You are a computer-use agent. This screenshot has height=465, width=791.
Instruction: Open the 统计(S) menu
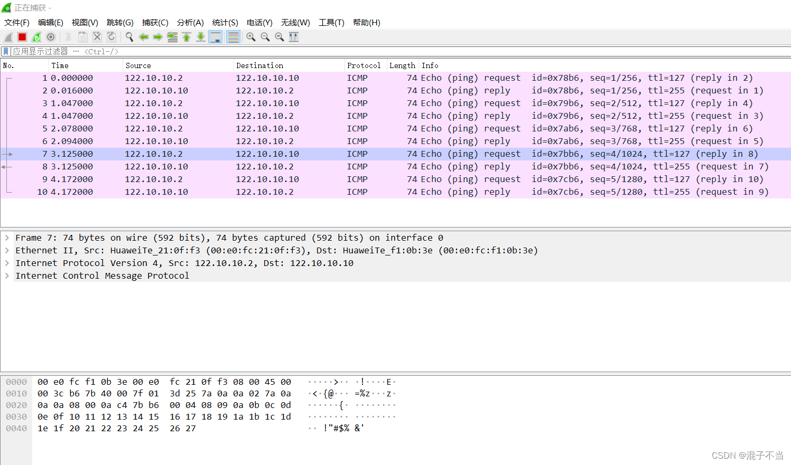(x=225, y=23)
